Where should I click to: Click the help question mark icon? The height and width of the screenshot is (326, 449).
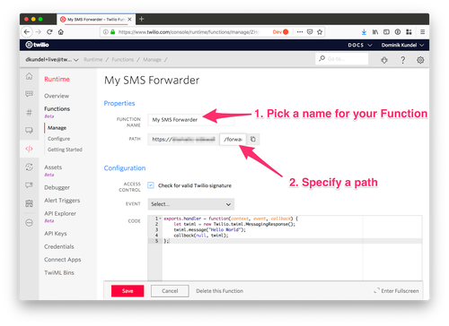(403, 60)
